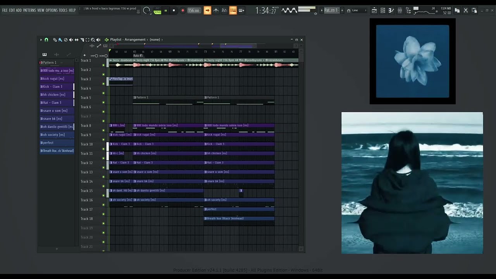Open the VIEW menu
Viewport: 496px width, 279px height.
point(41,10)
